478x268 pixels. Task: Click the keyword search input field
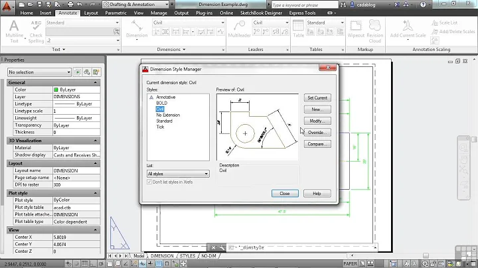pos(304,5)
